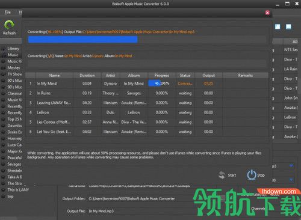The width and height of the screenshot is (301, 220).
Task: Click the Remarks column header
Action: tap(246, 75)
